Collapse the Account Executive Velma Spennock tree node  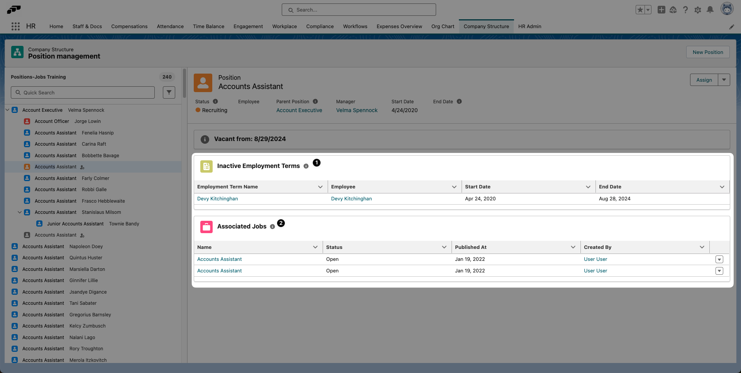pos(7,110)
